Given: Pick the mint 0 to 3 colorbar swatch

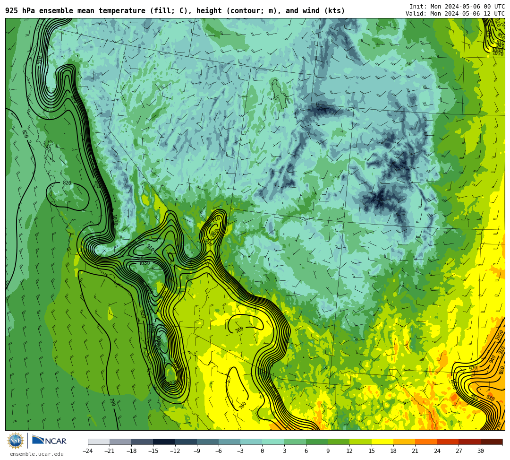Looking at the screenshot, I should [x=273, y=442].
